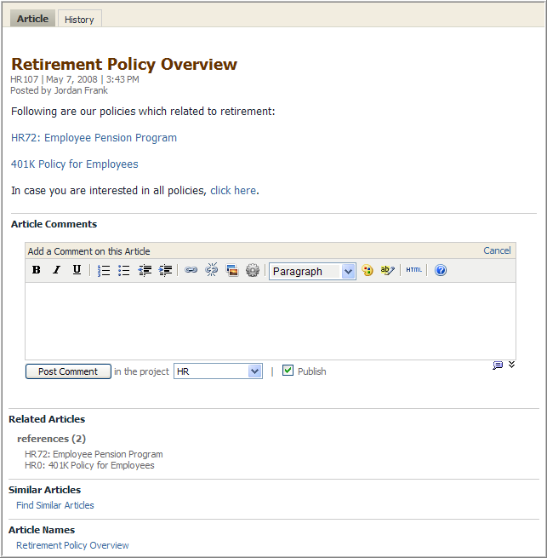Switch editor to HTML source view

[x=413, y=270]
